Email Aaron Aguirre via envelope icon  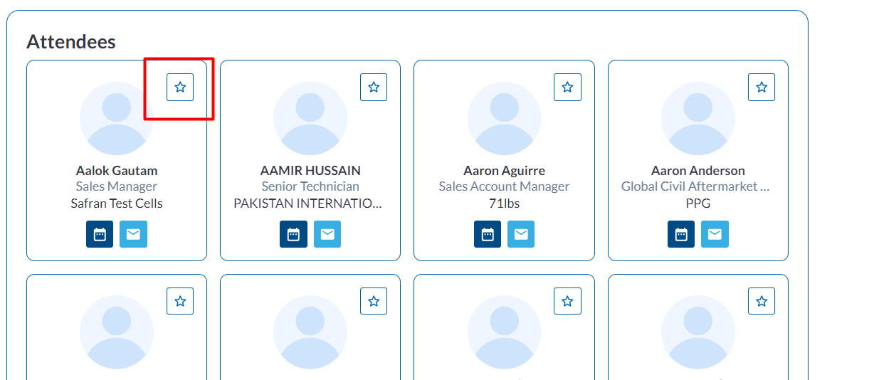point(521,234)
